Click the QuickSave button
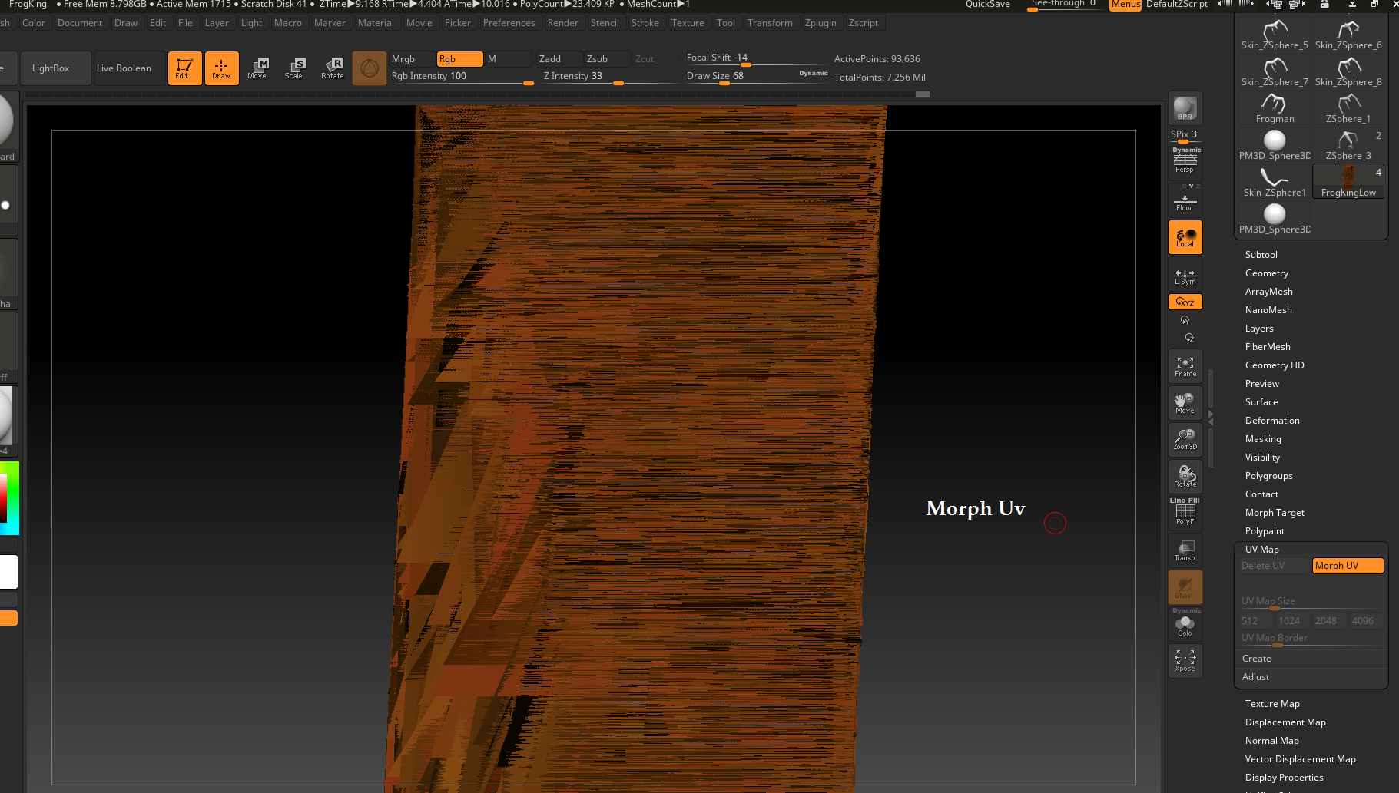Image resolution: width=1399 pixels, height=793 pixels. [987, 5]
